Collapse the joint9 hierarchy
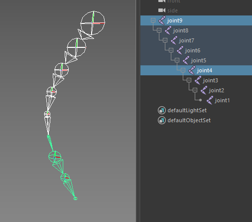This screenshot has height=222, width=252. click(153, 20)
